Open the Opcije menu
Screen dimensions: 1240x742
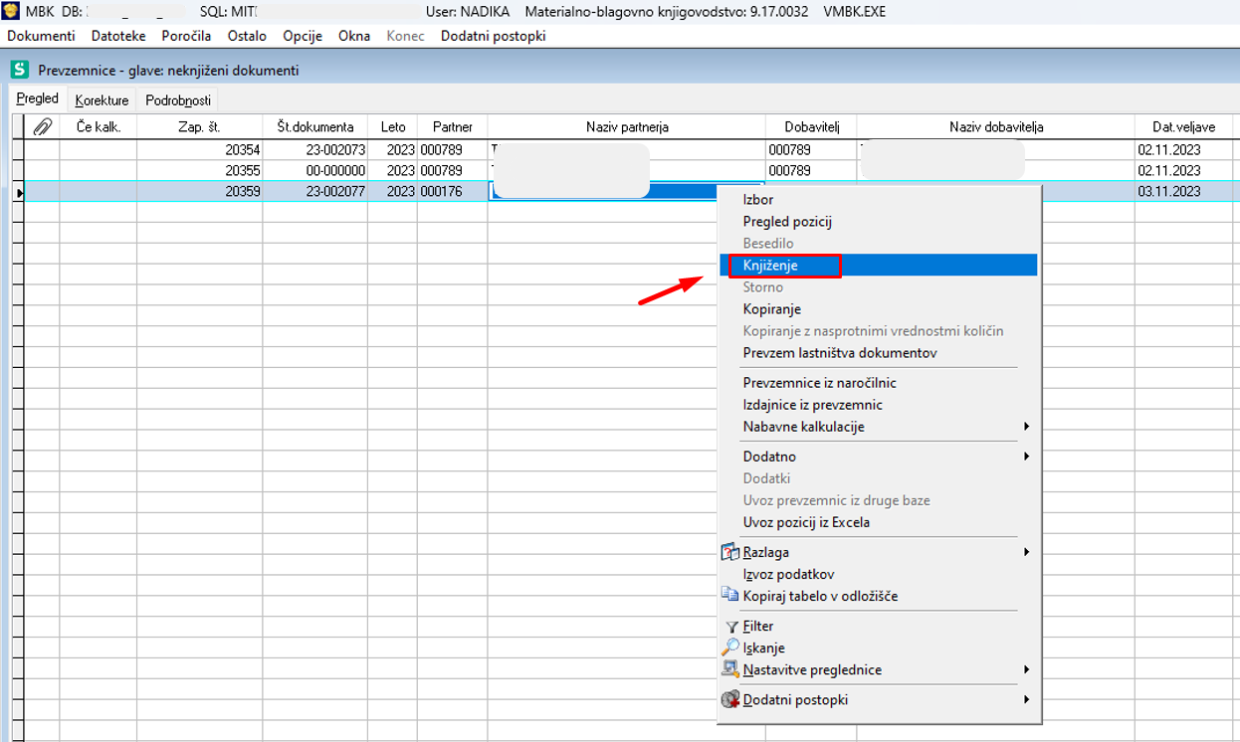pyautogui.click(x=303, y=36)
